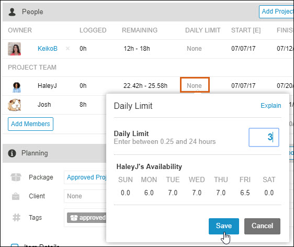Click the Daily Limit hours input field
Image resolution: width=294 pixels, height=247 pixels.
pos(264,137)
